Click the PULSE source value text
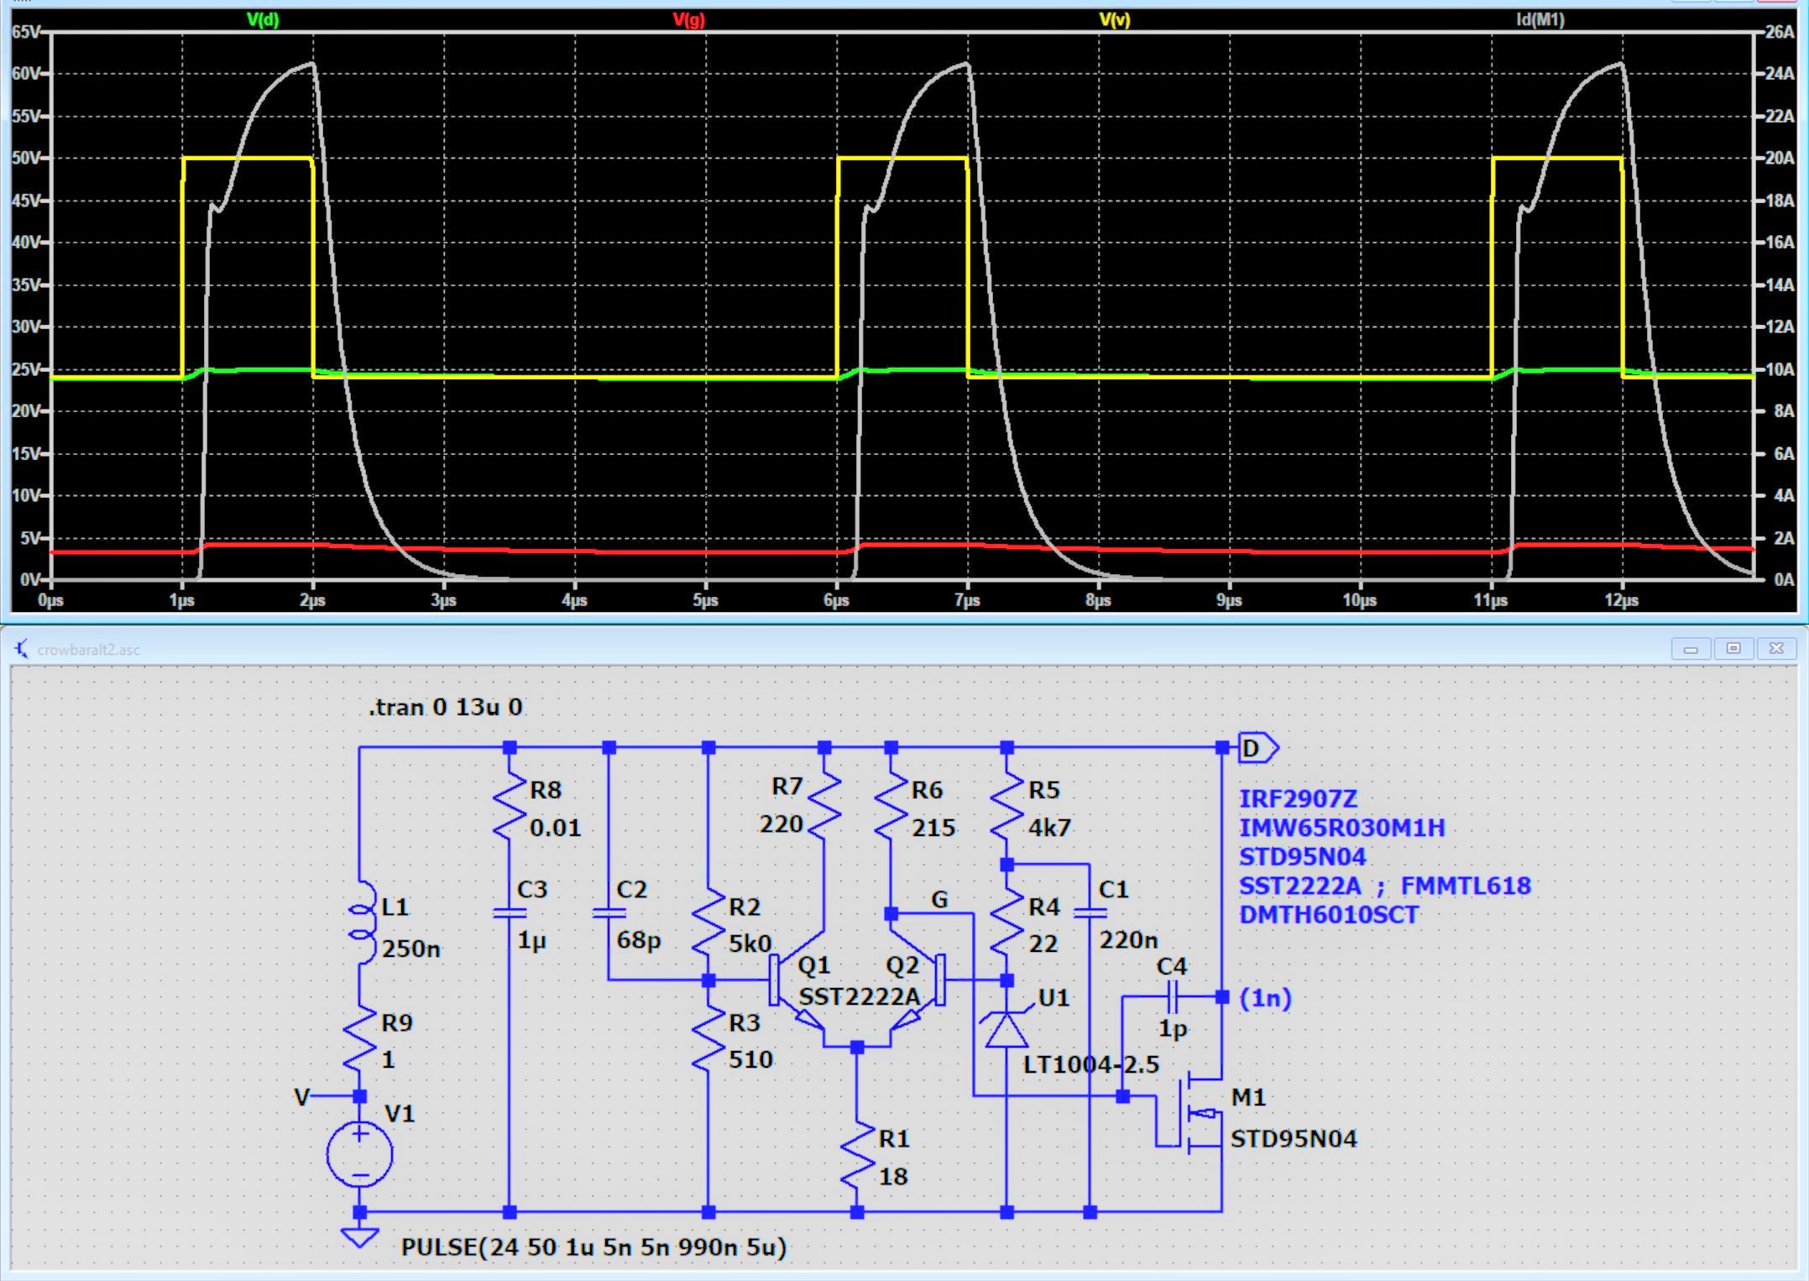This screenshot has width=1809, height=1281. click(593, 1247)
